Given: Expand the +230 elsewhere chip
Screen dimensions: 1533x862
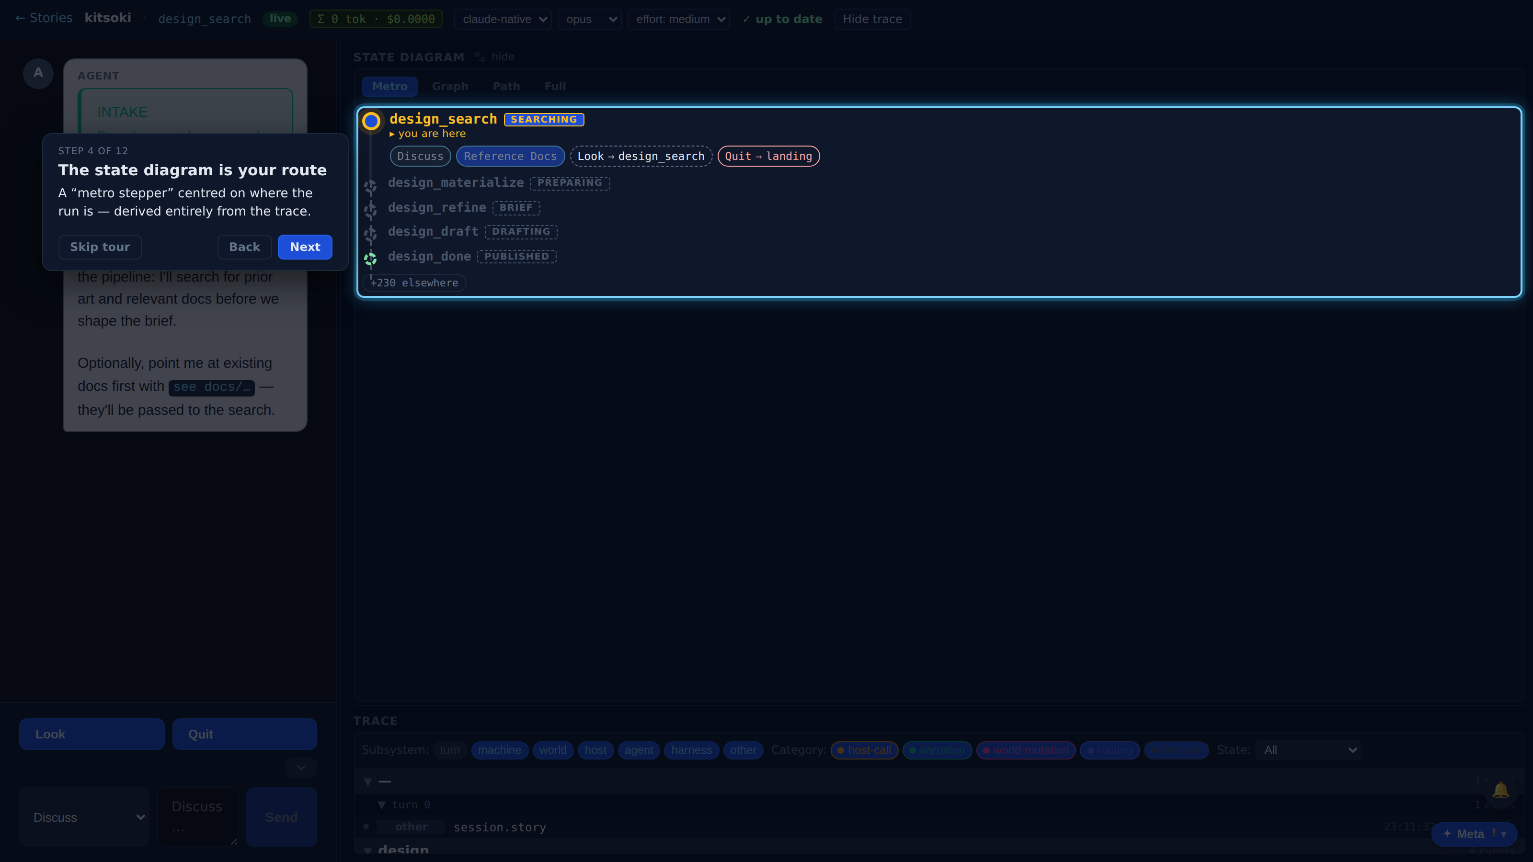Looking at the screenshot, I should (x=415, y=283).
